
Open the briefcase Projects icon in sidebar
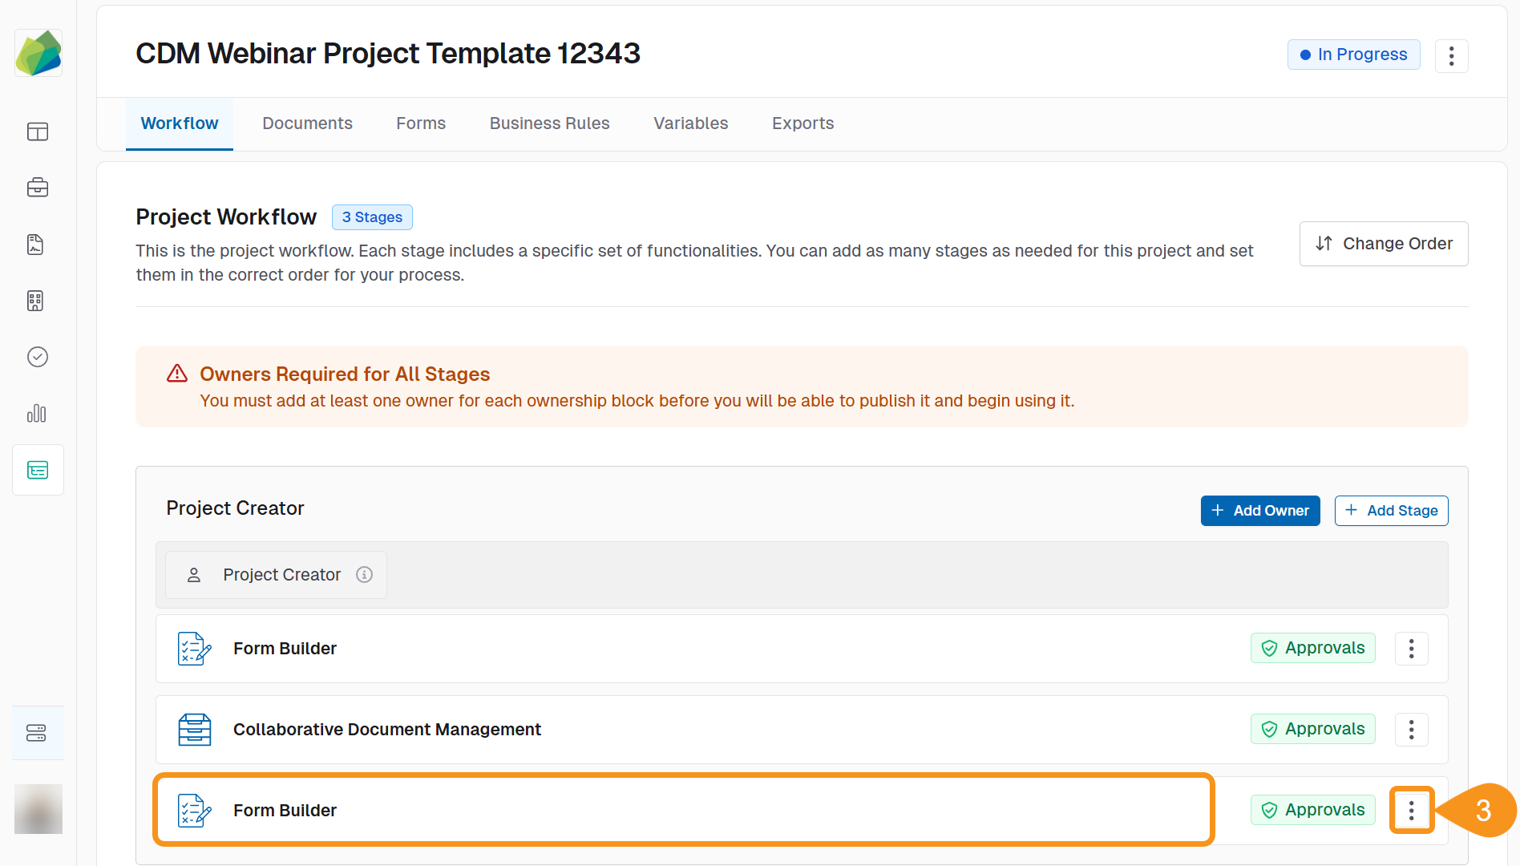pyautogui.click(x=38, y=188)
